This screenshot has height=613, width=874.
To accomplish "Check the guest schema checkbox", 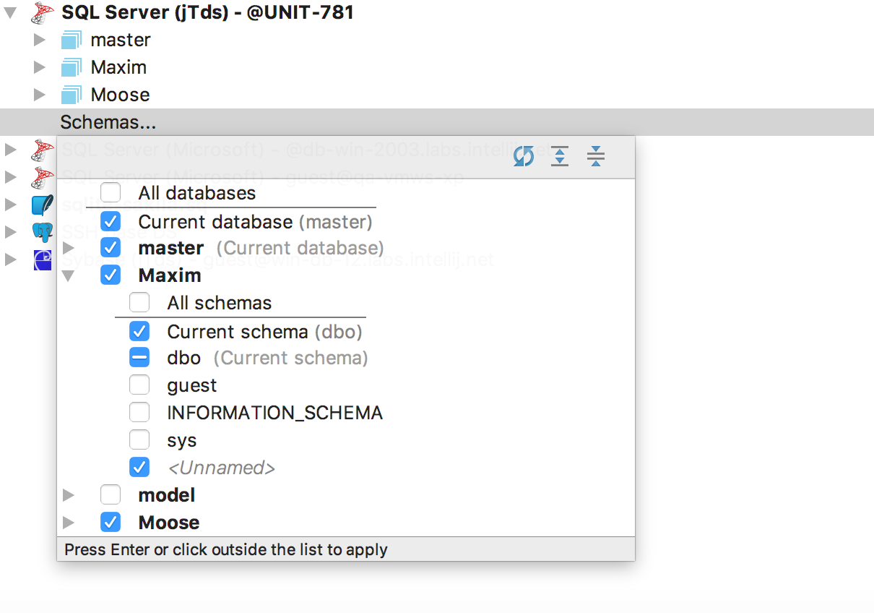I will click(139, 385).
